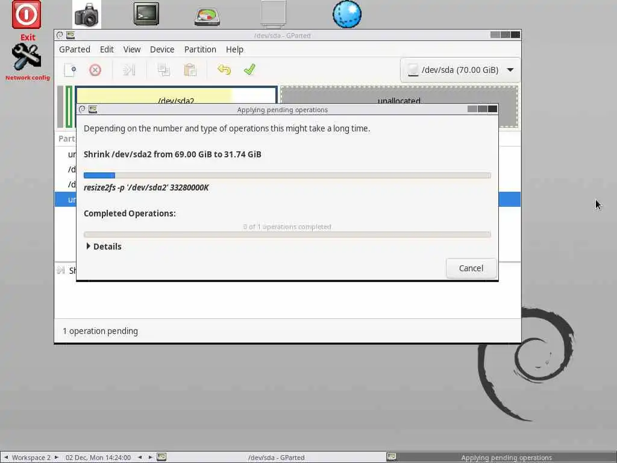Click the red Delete partition toolbar icon
This screenshot has height=463, width=617.
(95, 70)
